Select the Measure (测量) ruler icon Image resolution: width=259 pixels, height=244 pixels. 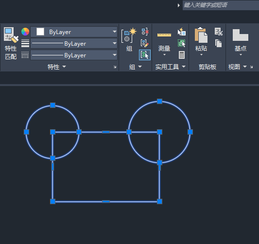[164, 35]
